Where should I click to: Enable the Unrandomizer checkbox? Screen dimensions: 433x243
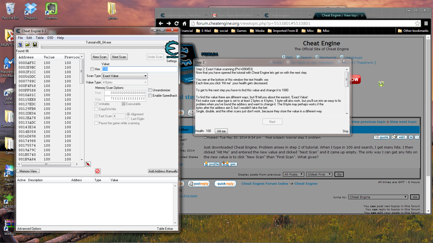coord(150,90)
